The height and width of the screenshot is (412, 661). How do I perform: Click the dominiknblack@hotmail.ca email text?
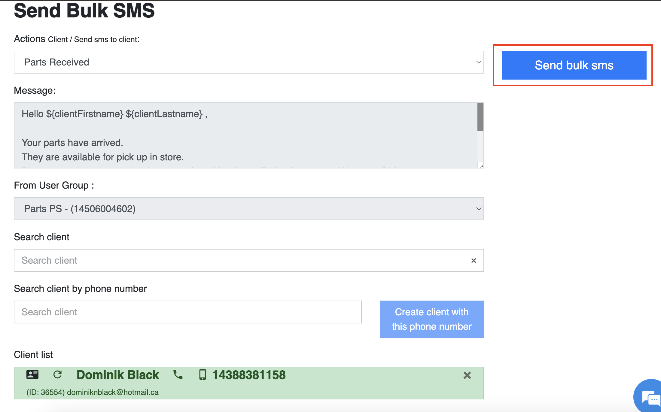(113, 392)
